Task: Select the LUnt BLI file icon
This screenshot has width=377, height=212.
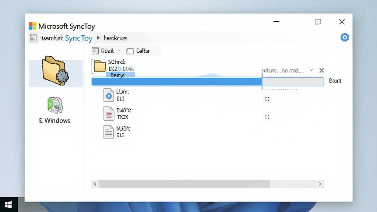Action: pos(109,95)
